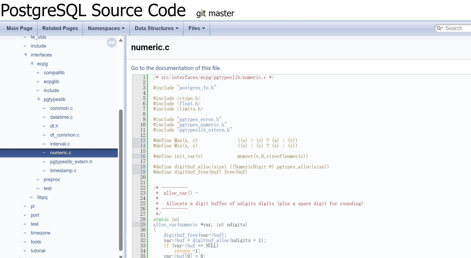471x258 pixels.
Task: Go to Main Page tab
Action: 19,28
